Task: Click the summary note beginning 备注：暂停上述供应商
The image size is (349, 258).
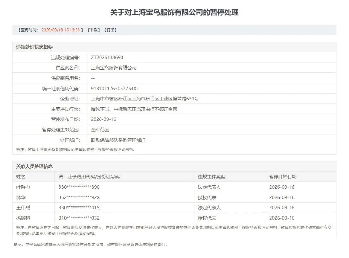Action: pos(76,150)
